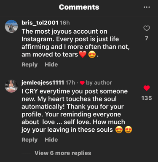Click the 16h timestamp on first comment
Viewport: 158px width, 162px height.
[65, 23]
